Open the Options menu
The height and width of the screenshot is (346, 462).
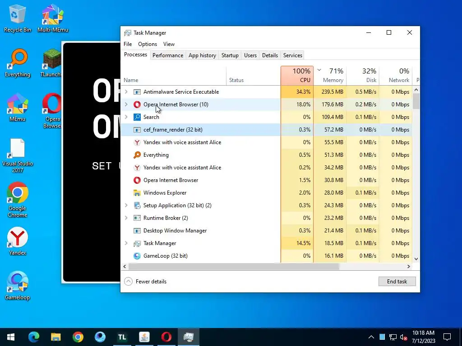click(x=148, y=44)
